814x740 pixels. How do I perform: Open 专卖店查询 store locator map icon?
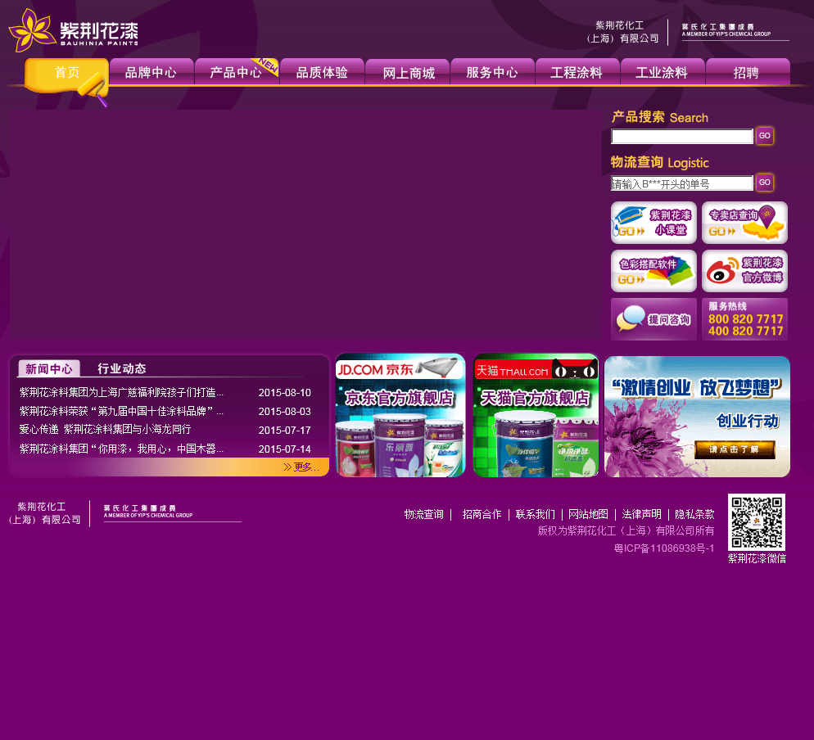click(x=744, y=223)
